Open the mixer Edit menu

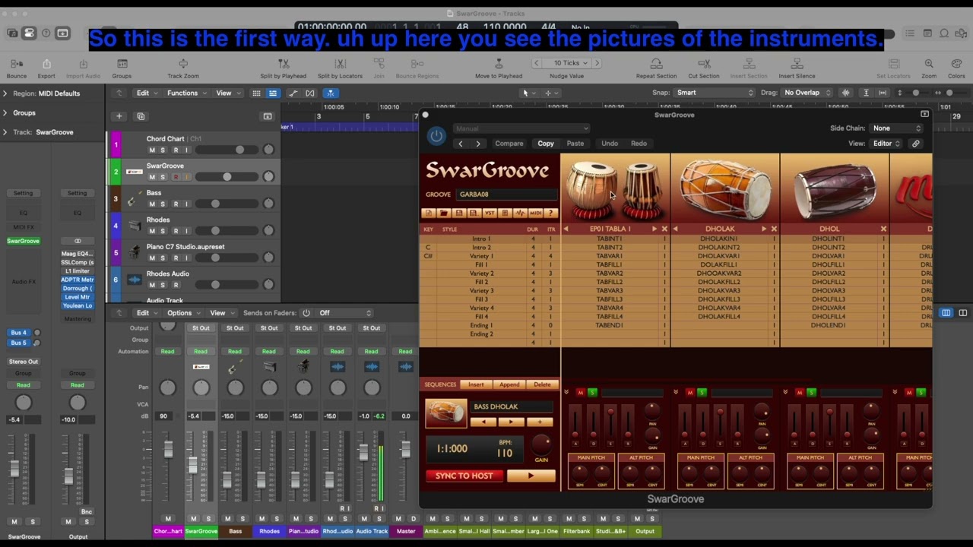tap(146, 313)
